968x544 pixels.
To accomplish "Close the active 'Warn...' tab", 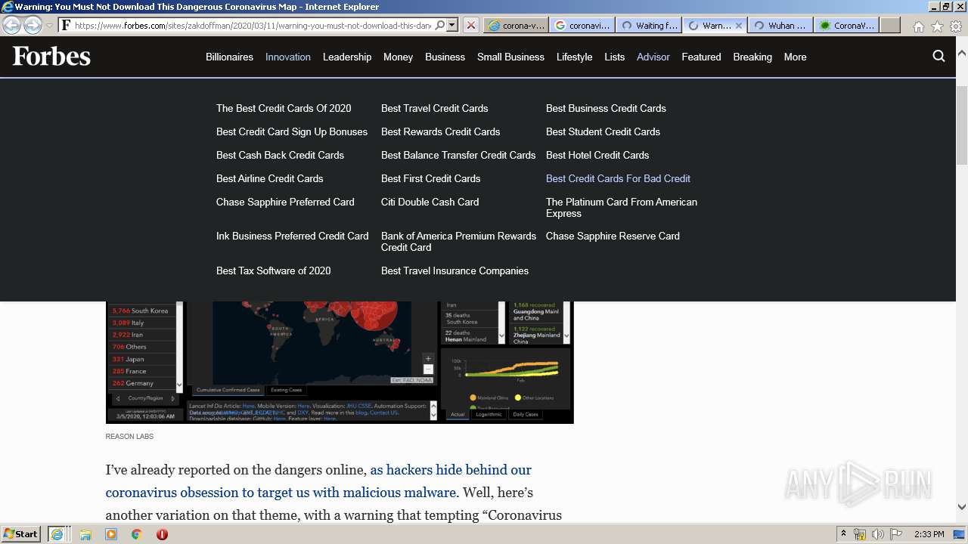I will click(x=739, y=25).
